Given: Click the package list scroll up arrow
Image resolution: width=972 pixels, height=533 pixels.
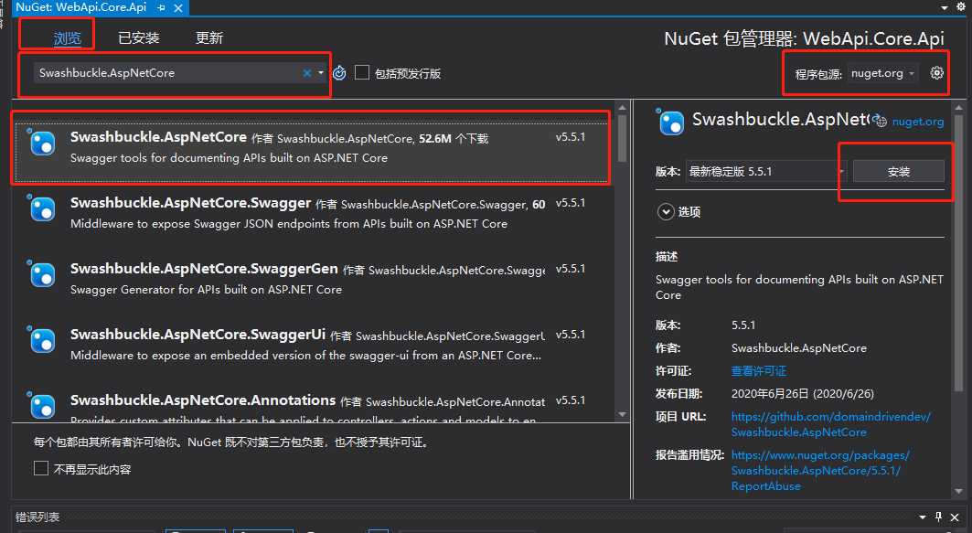Looking at the screenshot, I should click(x=622, y=108).
